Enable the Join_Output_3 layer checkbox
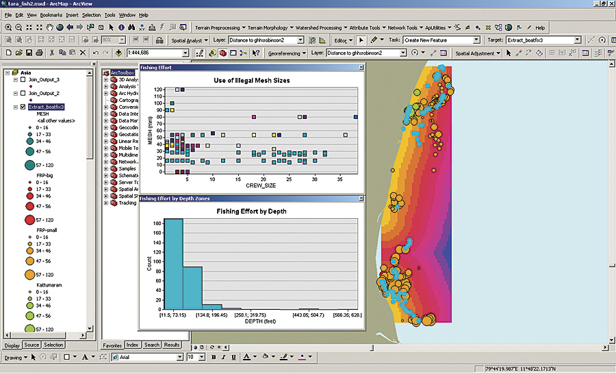This screenshot has height=374, width=616. click(x=23, y=80)
